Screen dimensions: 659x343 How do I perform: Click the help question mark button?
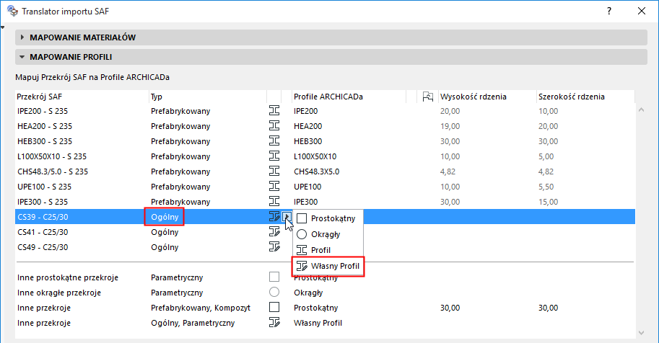click(609, 12)
